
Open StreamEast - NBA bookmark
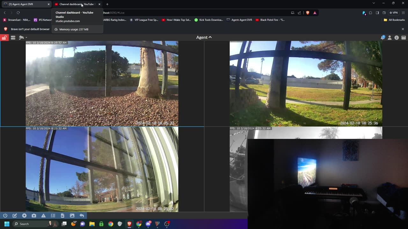(17, 20)
